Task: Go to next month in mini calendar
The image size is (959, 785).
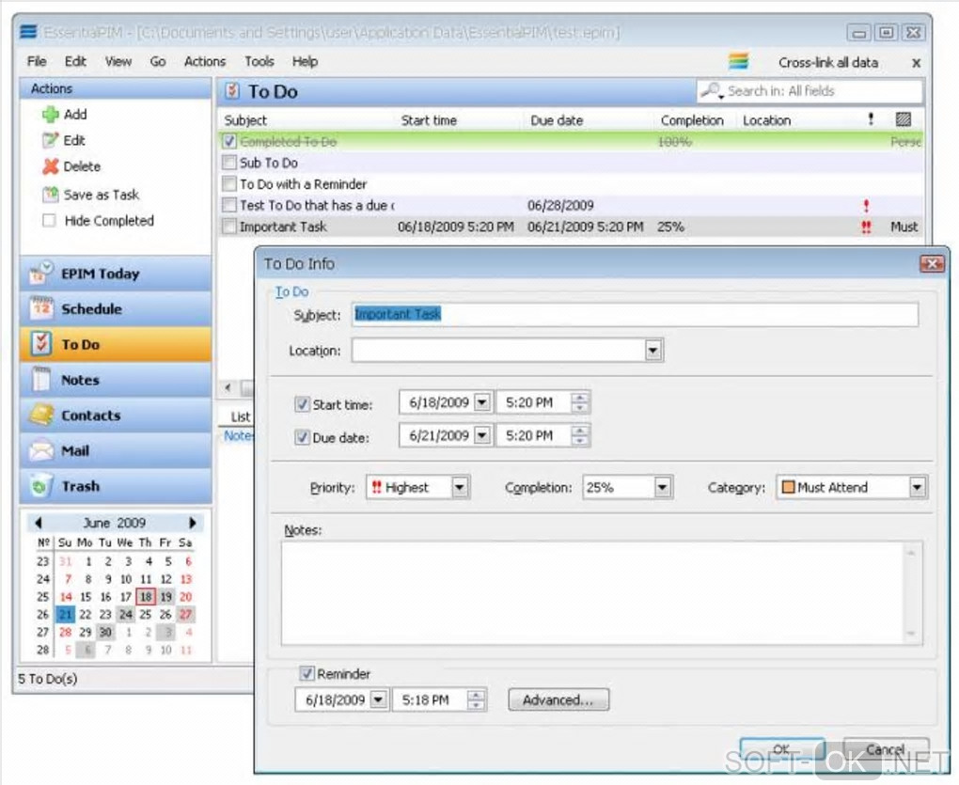Action: (x=193, y=523)
